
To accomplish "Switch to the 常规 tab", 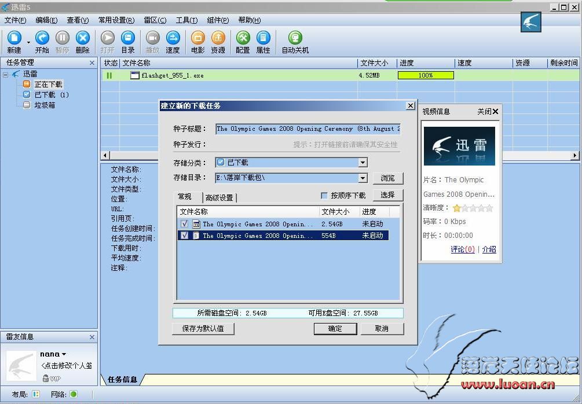I will (x=185, y=197).
